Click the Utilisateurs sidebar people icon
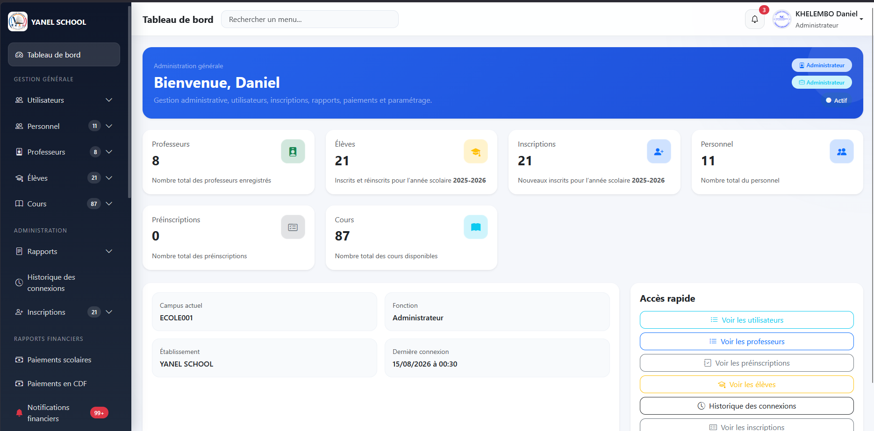This screenshot has width=874, height=431. coord(19,100)
